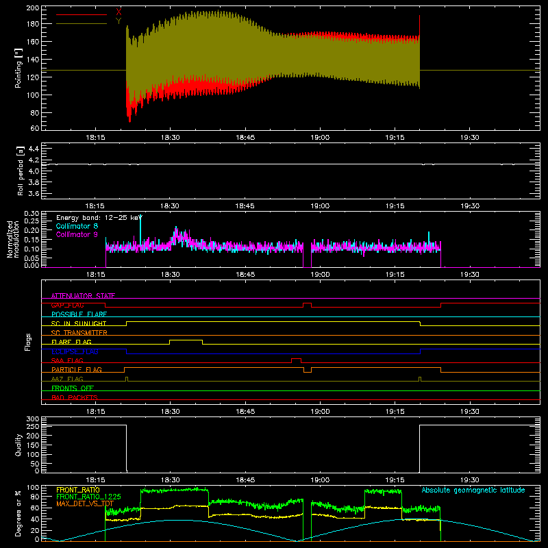Click 19:00 under the Pointing panel
This screenshot has height=548, width=548.
(320, 138)
